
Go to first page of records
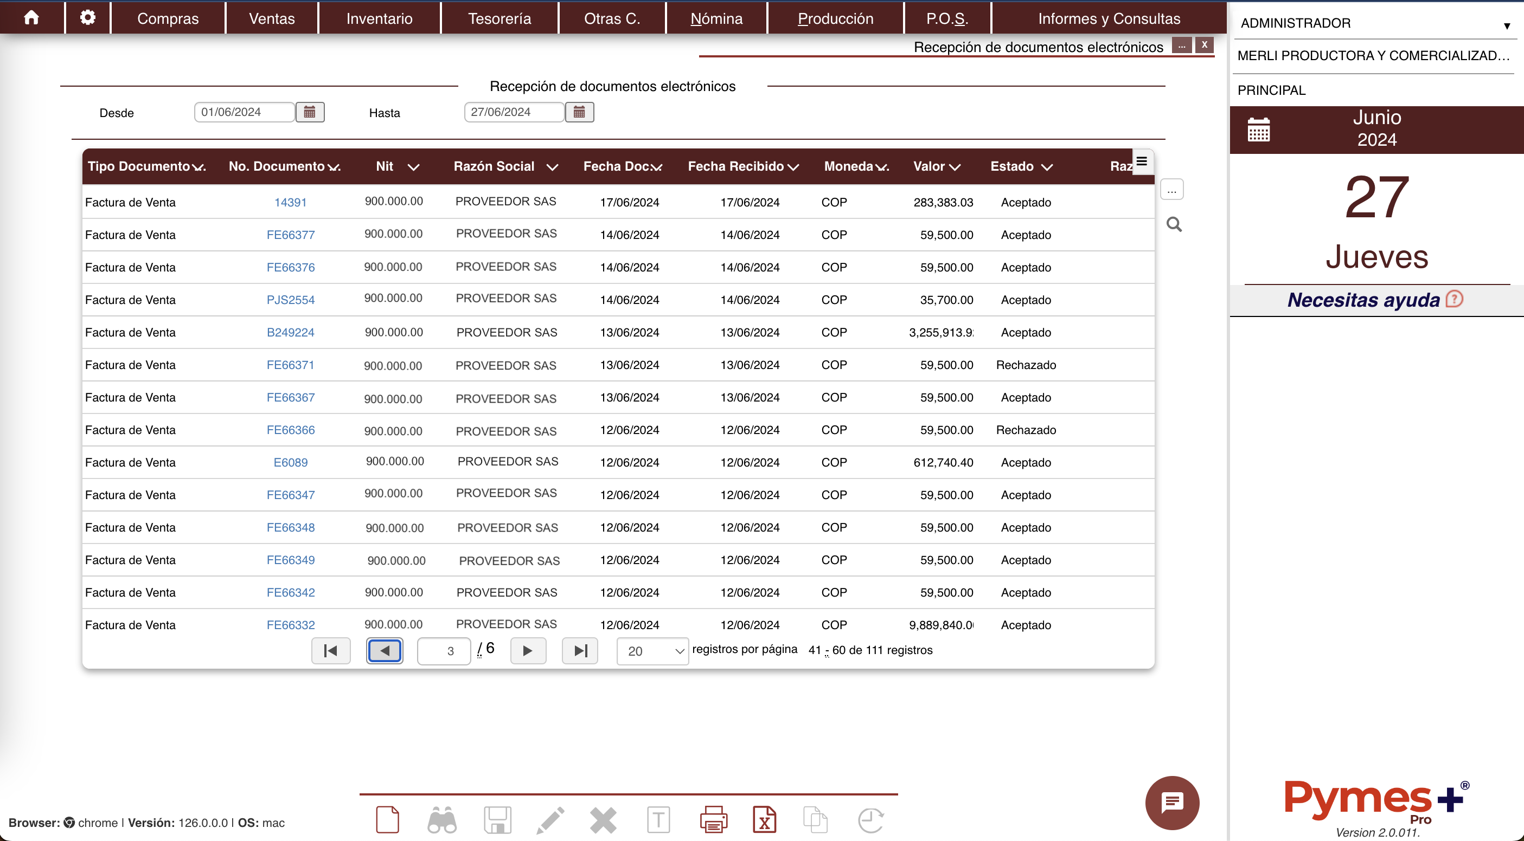tap(331, 651)
